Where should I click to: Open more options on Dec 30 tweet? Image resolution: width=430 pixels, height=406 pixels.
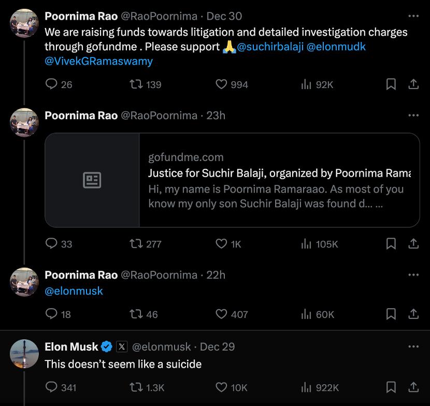413,17
